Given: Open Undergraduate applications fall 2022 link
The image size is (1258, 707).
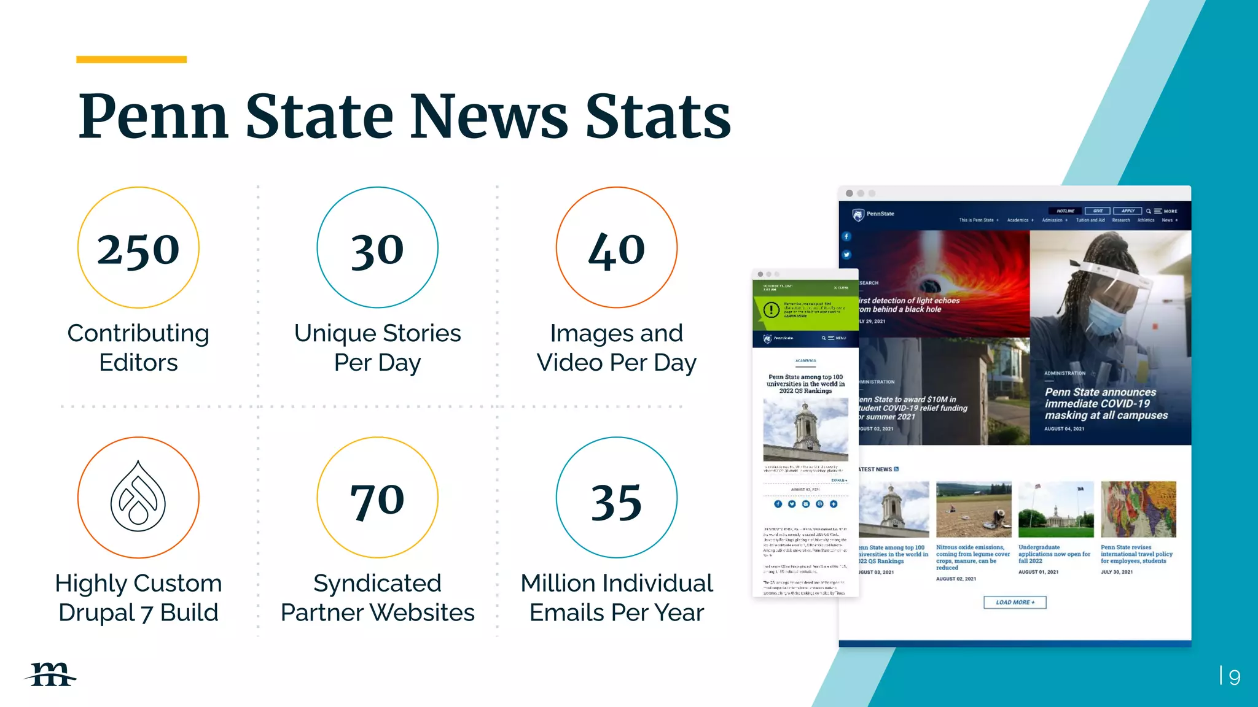Looking at the screenshot, I should click(x=1055, y=554).
